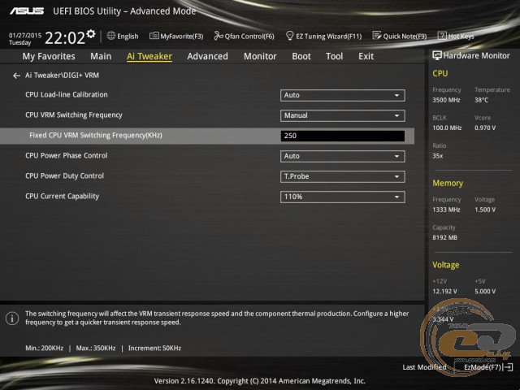Click the Fixed CPU VRM Switching Frequency field
The image size is (520, 390).
point(343,136)
